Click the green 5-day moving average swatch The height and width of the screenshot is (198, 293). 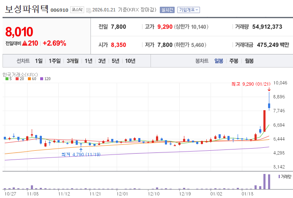tap(7, 79)
